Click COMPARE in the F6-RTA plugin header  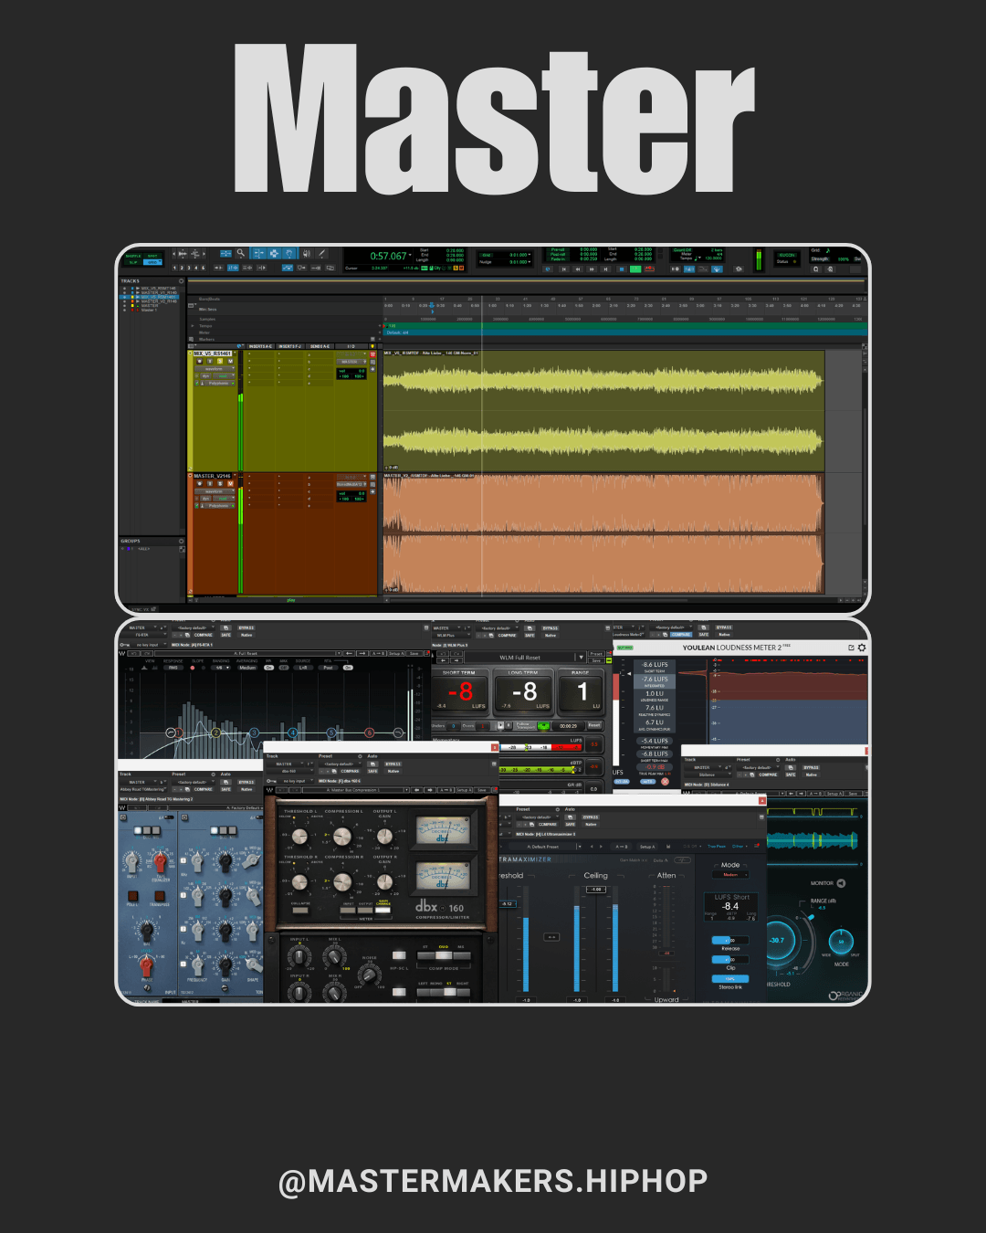click(204, 635)
